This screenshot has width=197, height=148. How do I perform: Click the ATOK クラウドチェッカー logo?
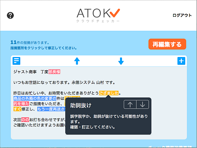pyautogui.click(x=98, y=15)
